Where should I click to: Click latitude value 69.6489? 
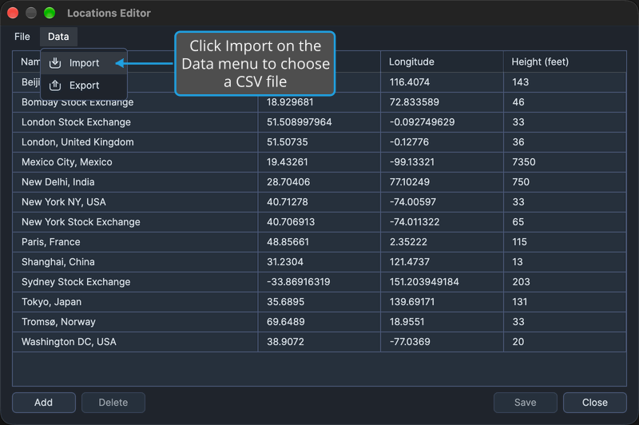(286, 322)
